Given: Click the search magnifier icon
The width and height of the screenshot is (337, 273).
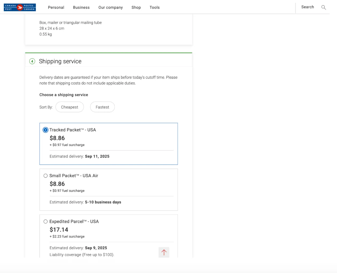Looking at the screenshot, I should click(323, 7).
